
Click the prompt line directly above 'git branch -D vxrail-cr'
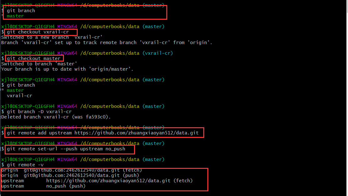pos(83,106)
